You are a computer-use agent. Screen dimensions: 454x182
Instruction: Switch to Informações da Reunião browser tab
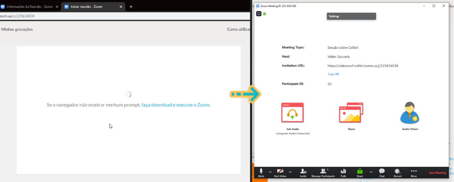coord(28,7)
